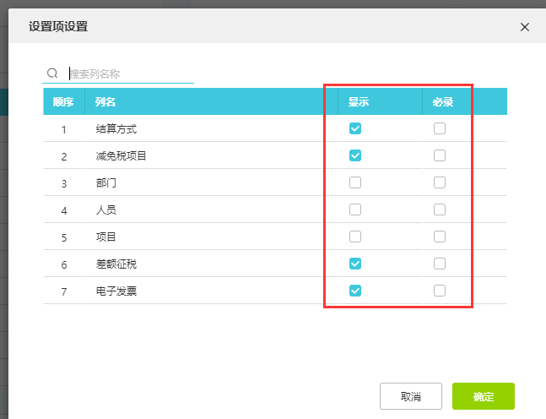
Task: Enable 显示 for 人员
Action: coord(355,209)
